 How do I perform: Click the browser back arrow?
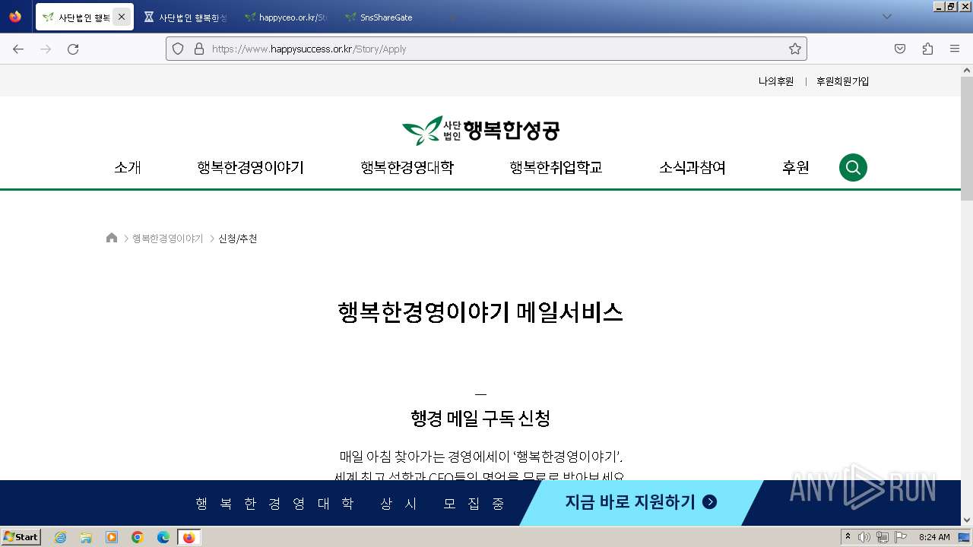pos(18,49)
